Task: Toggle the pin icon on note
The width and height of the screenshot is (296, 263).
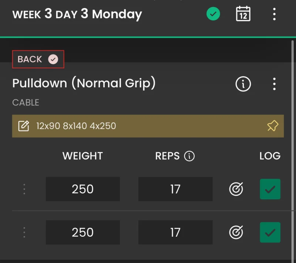Action: (x=273, y=126)
